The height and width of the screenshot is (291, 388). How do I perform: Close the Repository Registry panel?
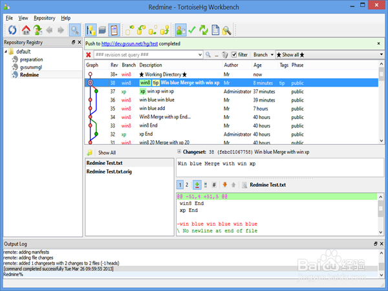pyautogui.click(x=79, y=42)
